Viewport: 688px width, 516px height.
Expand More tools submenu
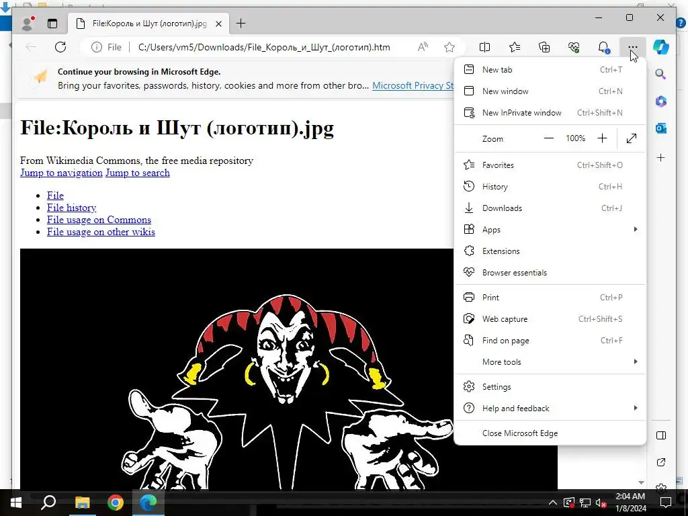[550, 362]
